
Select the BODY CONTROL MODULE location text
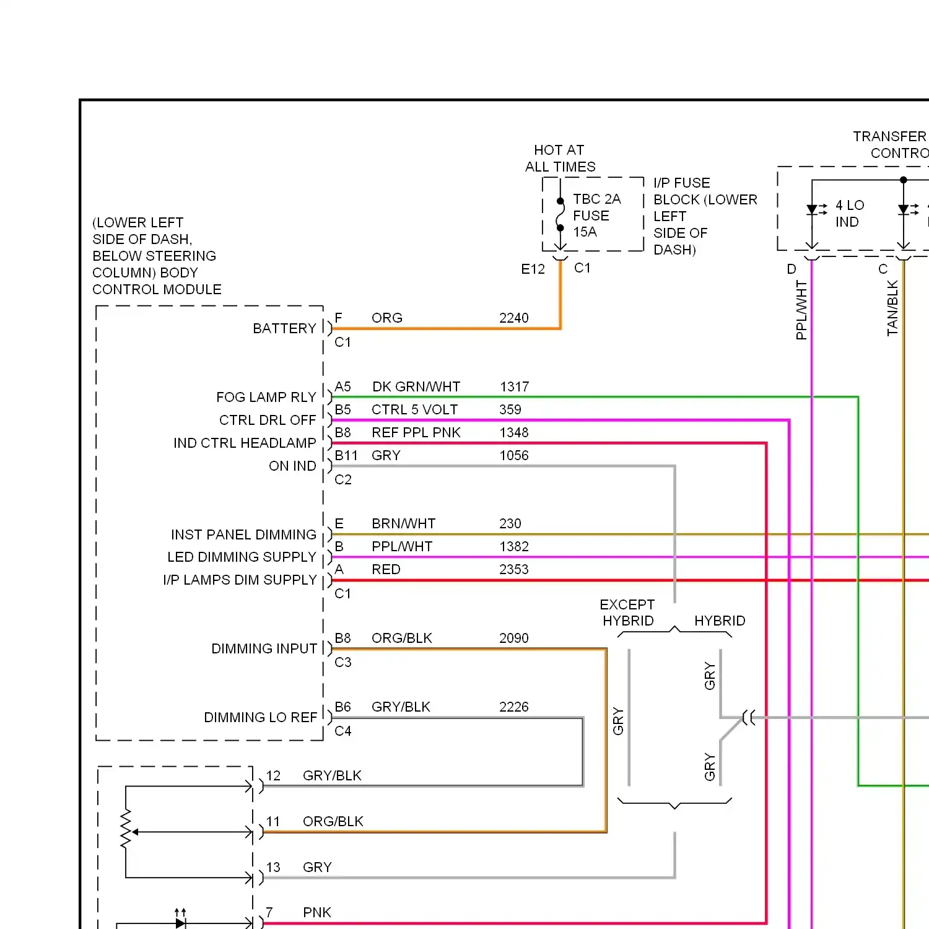click(157, 256)
